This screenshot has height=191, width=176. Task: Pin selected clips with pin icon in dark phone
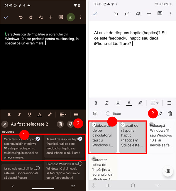pos(70,124)
